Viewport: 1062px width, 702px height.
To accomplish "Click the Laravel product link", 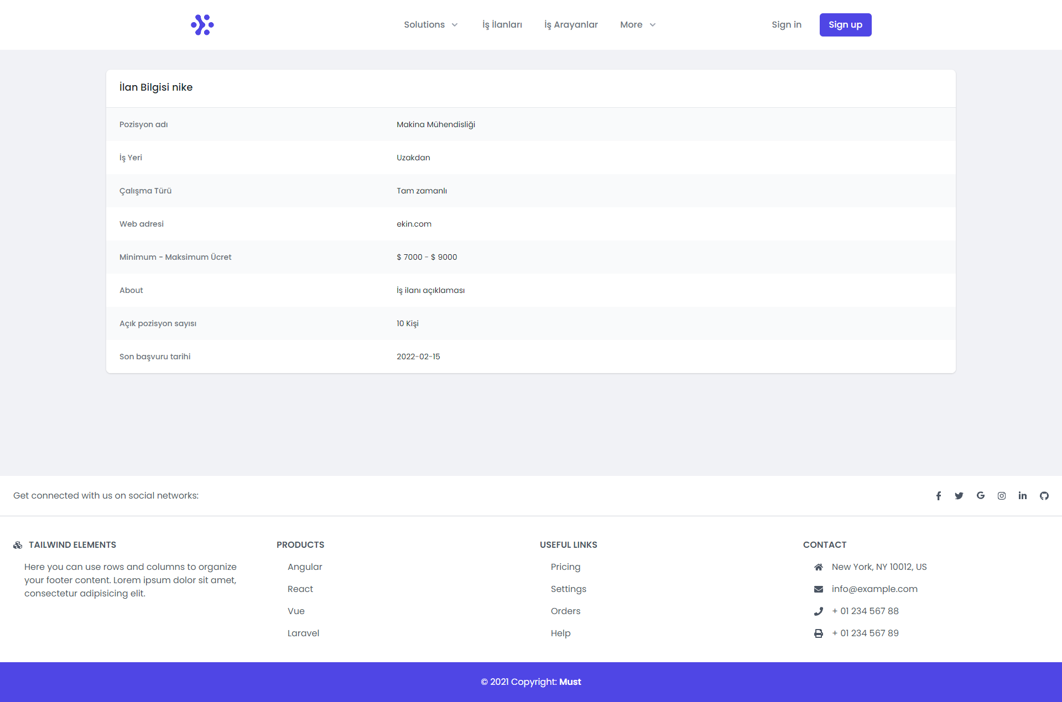I will pos(303,633).
